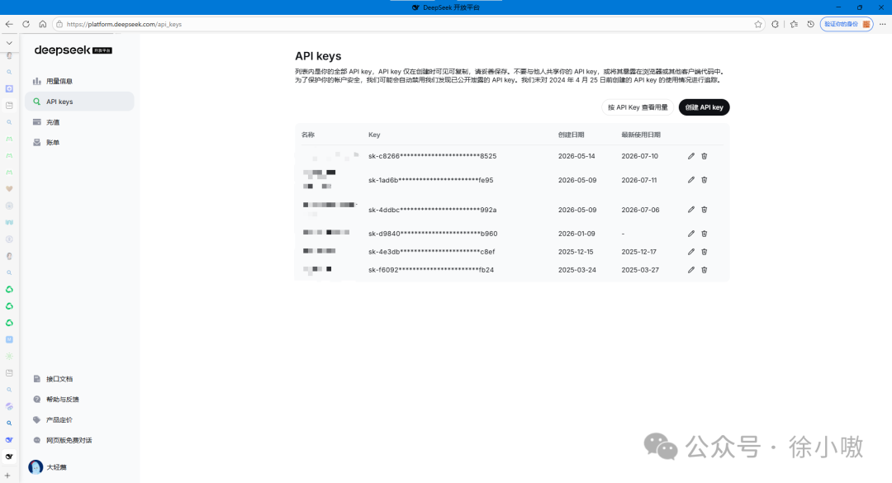
Task: Click 验证你的身份 profile button
Action: 847,24
